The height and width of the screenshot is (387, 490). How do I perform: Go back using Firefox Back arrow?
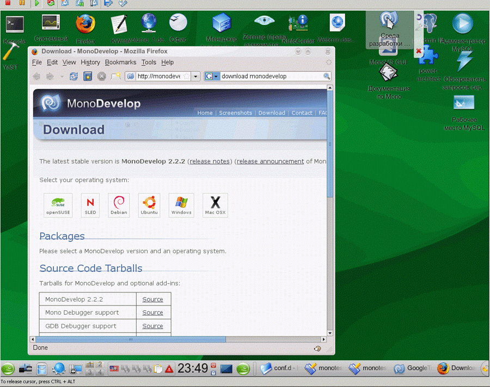click(36, 76)
